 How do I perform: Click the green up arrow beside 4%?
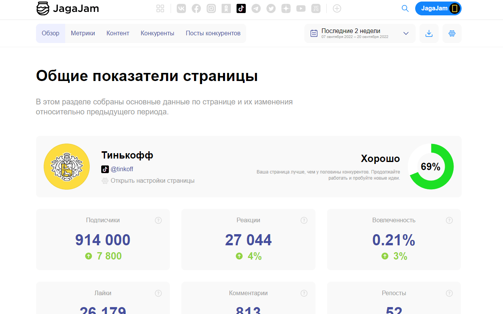(239, 256)
